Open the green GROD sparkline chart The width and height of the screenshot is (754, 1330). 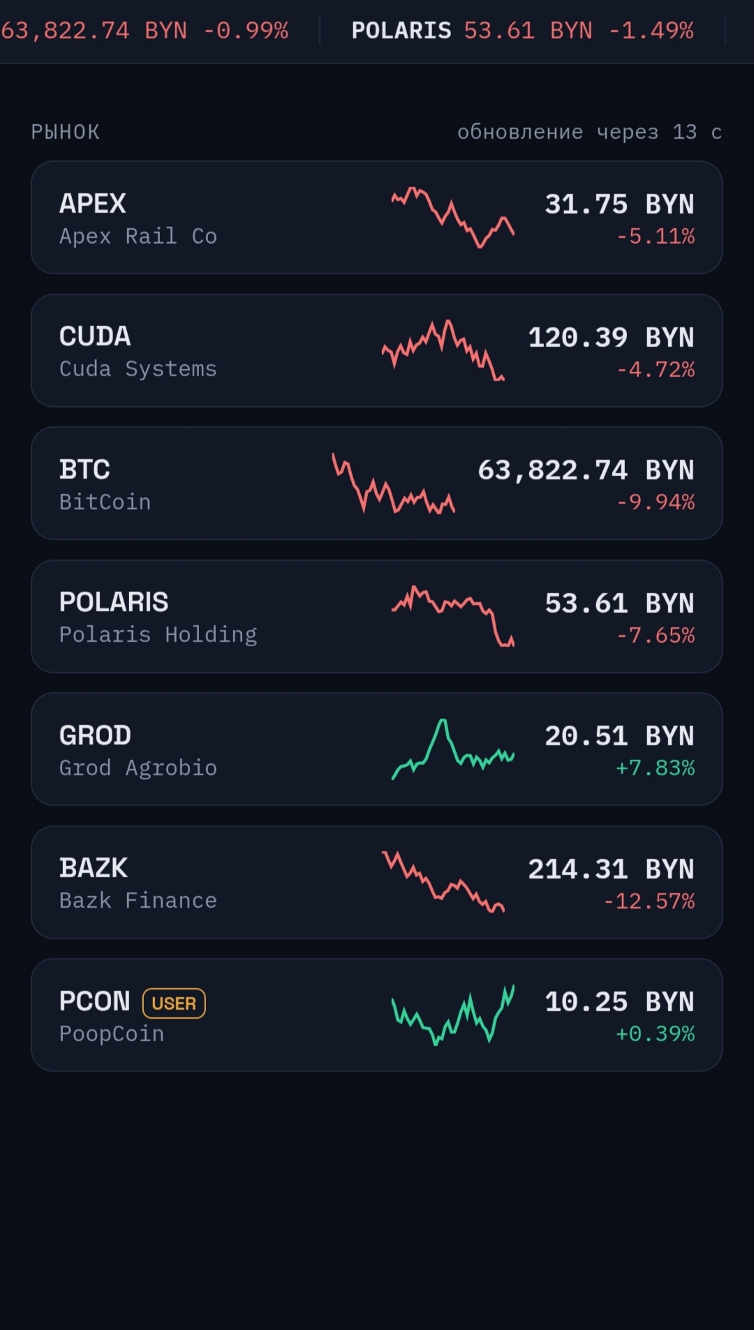[x=452, y=749]
